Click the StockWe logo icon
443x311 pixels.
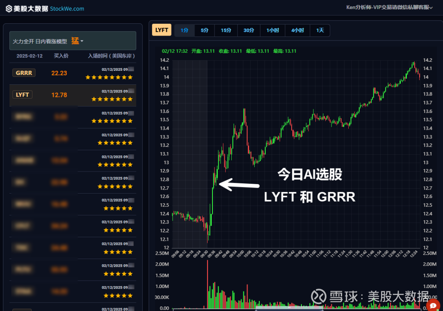pos(9,9)
